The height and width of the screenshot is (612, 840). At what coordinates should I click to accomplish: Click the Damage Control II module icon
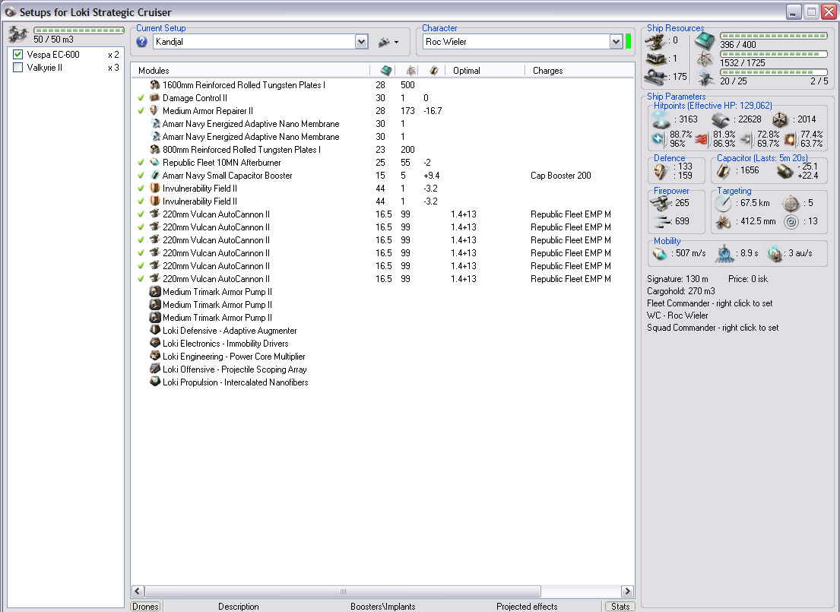click(155, 97)
